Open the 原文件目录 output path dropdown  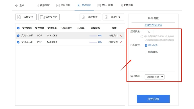tap(155, 77)
